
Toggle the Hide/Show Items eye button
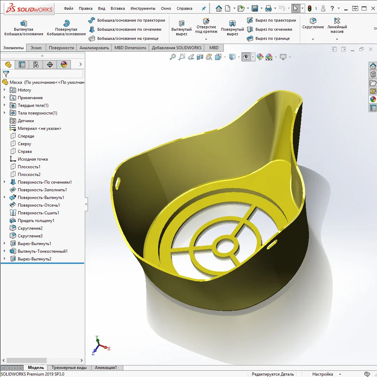pyautogui.click(x=246, y=57)
